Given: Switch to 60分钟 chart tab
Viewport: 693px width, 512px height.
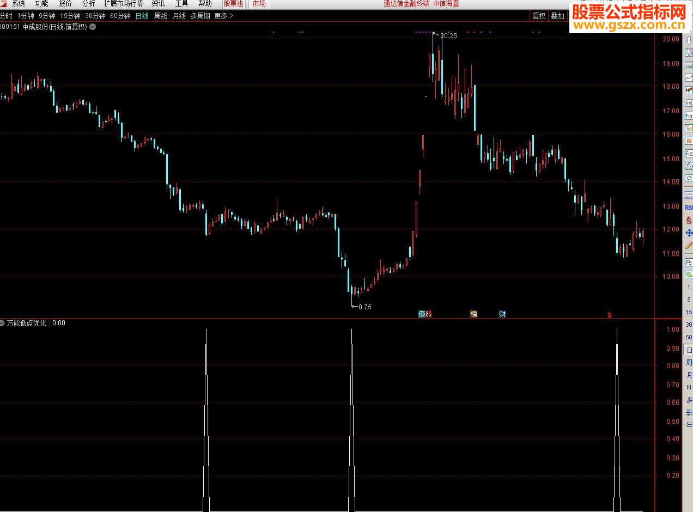Looking at the screenshot, I should pos(120,16).
